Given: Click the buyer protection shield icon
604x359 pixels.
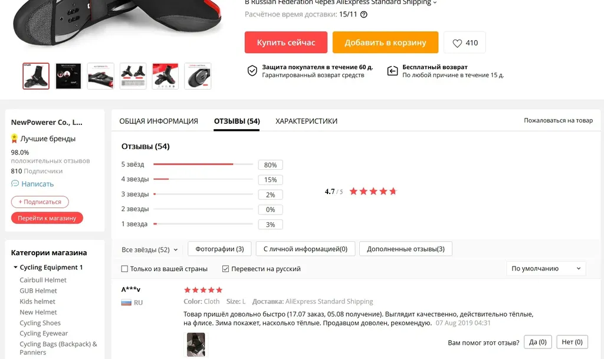Looking at the screenshot, I should pyautogui.click(x=252, y=71).
